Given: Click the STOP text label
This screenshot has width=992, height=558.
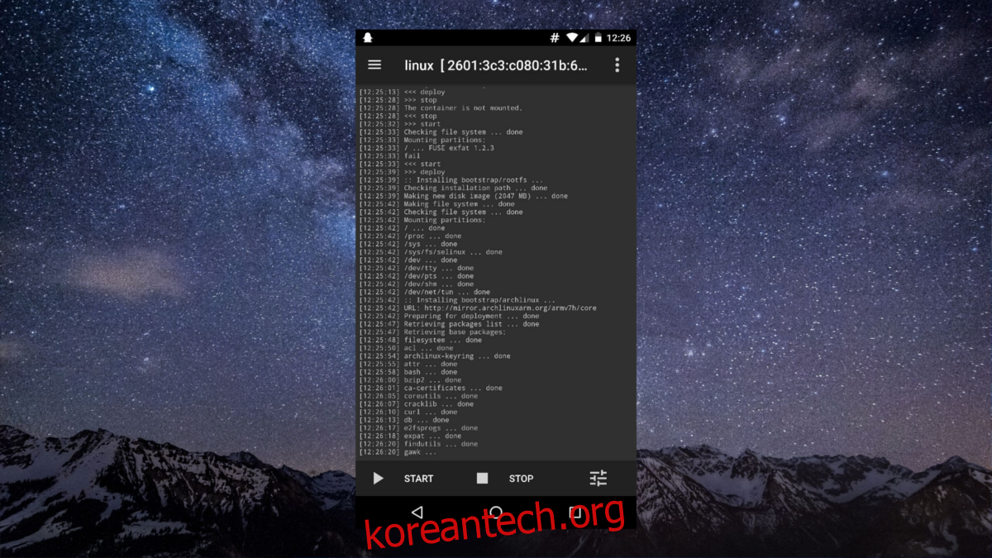Looking at the screenshot, I should pos(521,479).
